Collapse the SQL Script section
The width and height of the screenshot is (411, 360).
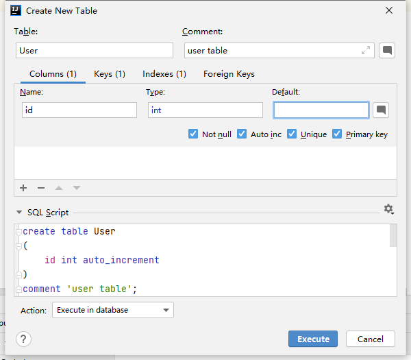point(19,213)
